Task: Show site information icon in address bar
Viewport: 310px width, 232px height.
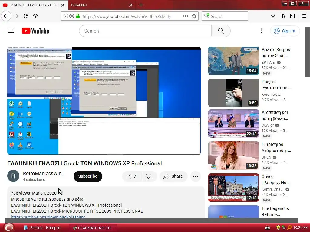Action: pyautogui.click(x=65, y=16)
